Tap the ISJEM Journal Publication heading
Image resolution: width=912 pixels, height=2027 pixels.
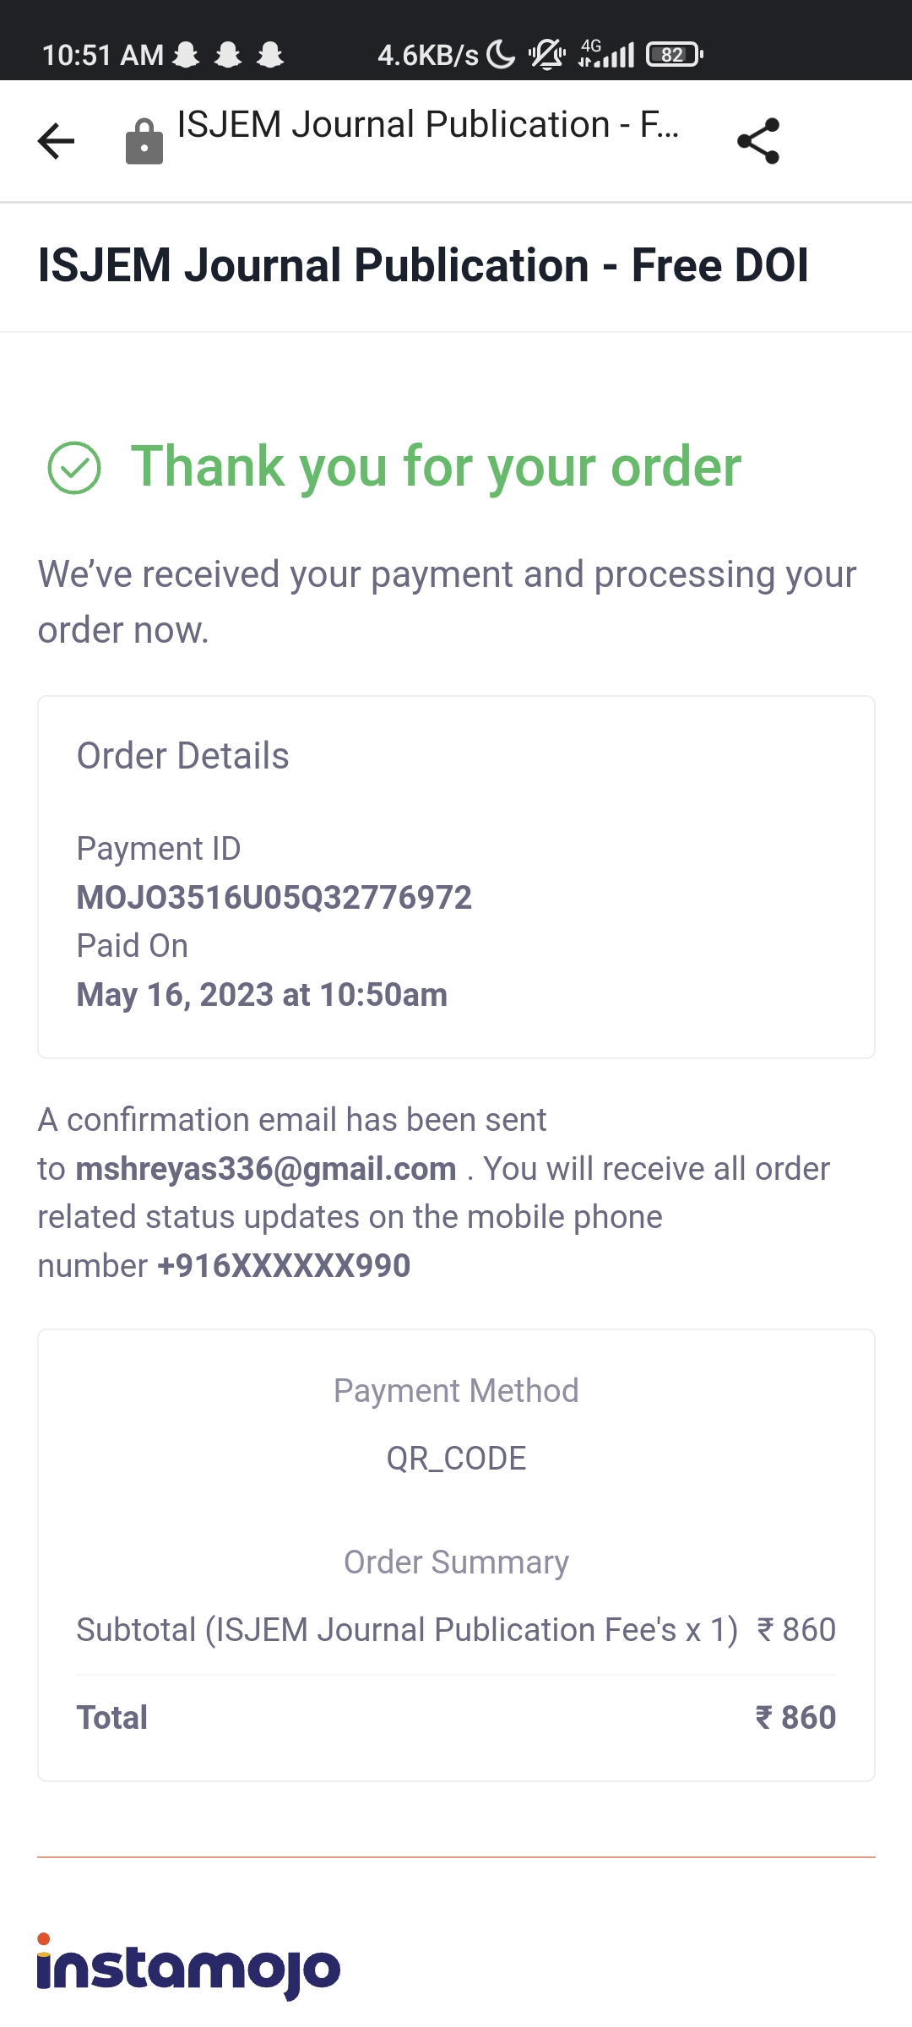[x=423, y=265]
